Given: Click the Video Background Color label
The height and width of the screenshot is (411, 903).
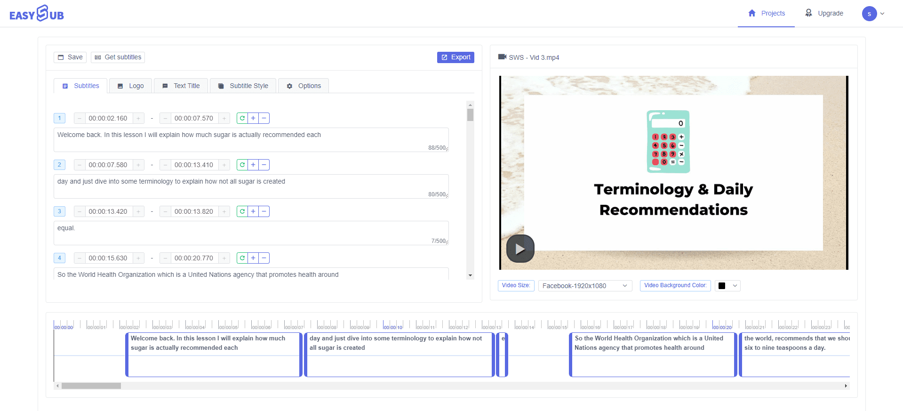Looking at the screenshot, I should coord(675,285).
